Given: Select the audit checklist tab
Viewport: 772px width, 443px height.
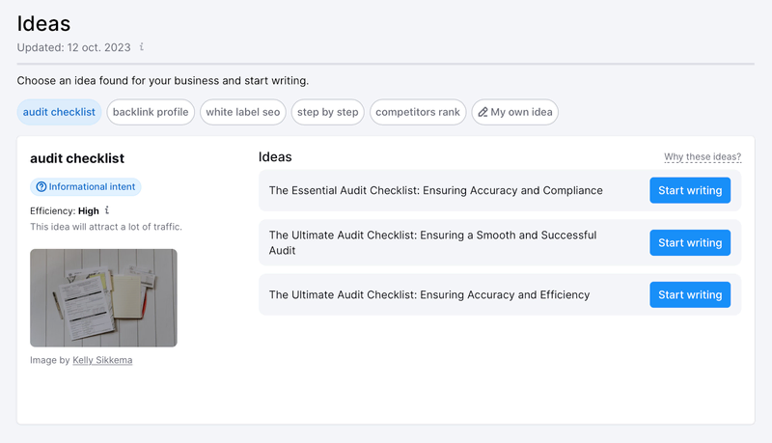Looking at the screenshot, I should click(59, 112).
